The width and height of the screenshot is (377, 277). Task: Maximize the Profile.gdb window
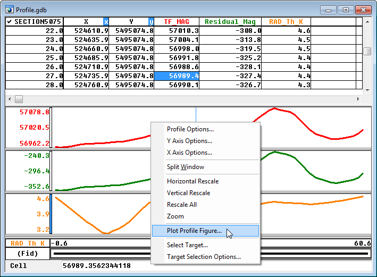click(x=346, y=10)
